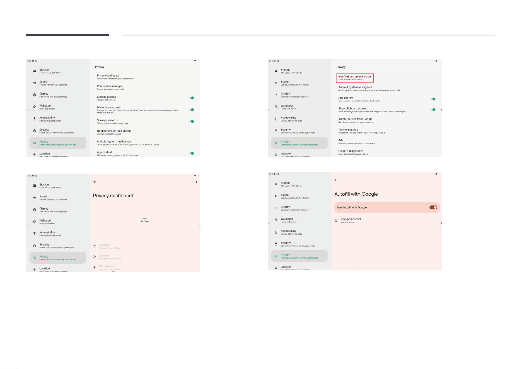Toggle Camera access switch in the 3:03 screenshot

tap(192, 98)
